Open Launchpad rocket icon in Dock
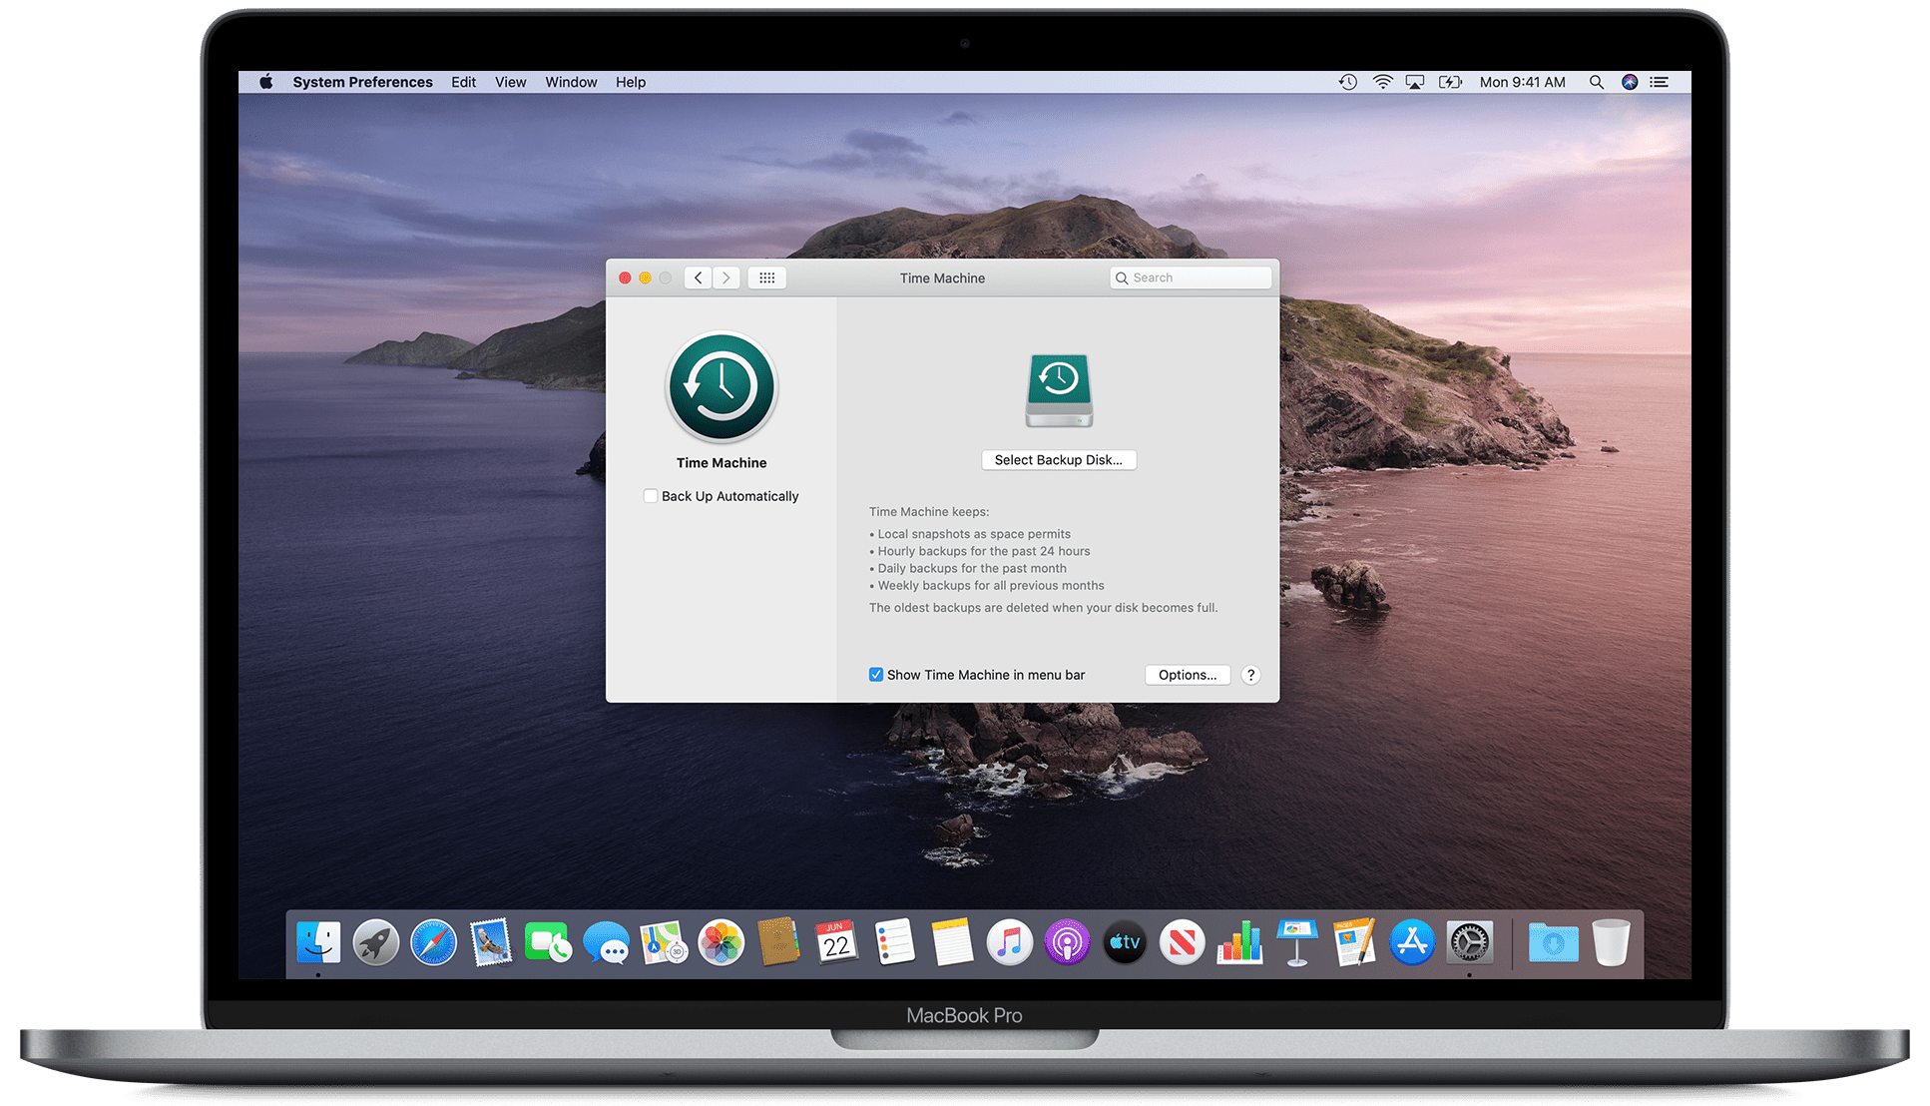Image resolution: width=1930 pixels, height=1106 pixels. pos(376,942)
